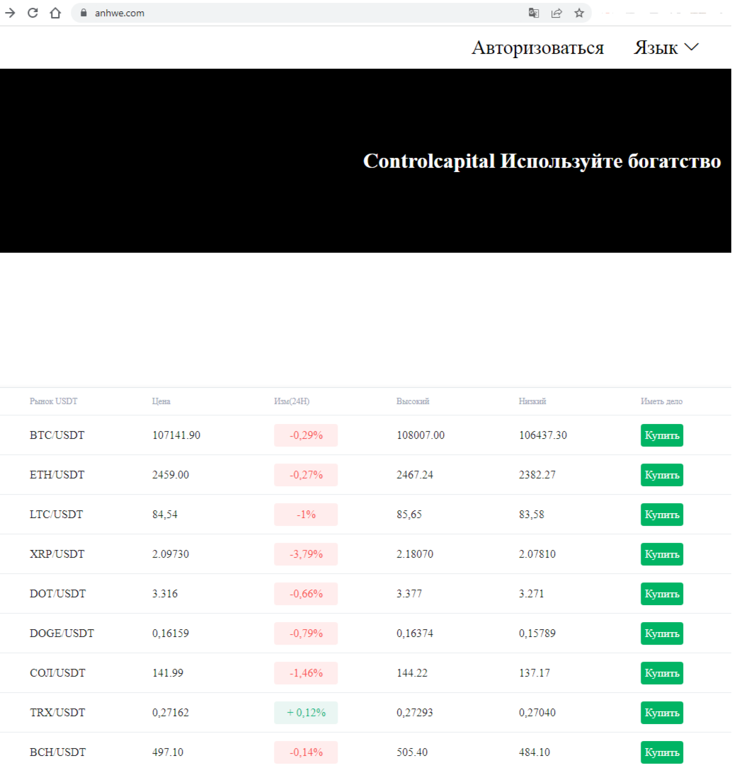Click the Изм(24H) column header

[292, 401]
